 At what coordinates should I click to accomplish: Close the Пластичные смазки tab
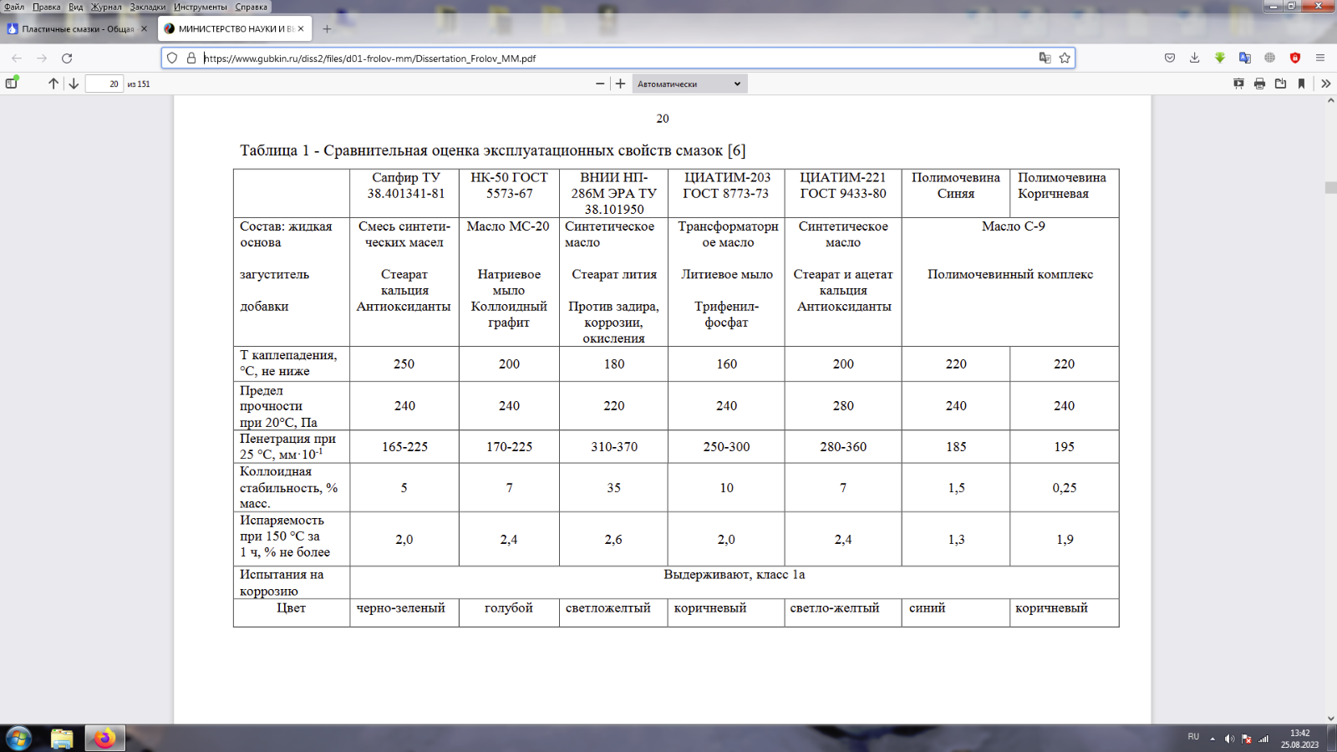tap(144, 28)
